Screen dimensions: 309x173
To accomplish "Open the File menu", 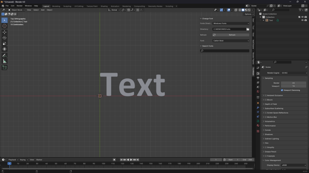I will point(7,6).
